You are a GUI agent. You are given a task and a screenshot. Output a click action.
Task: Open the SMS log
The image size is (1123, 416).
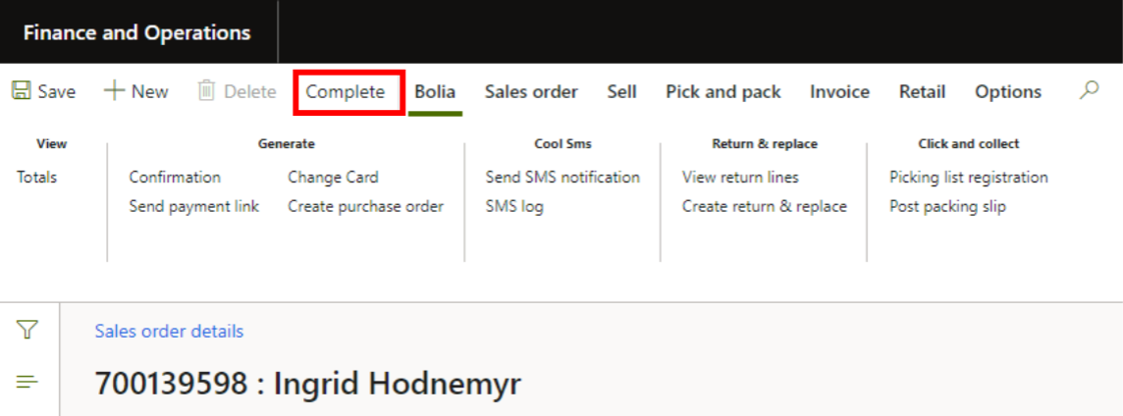[514, 207]
